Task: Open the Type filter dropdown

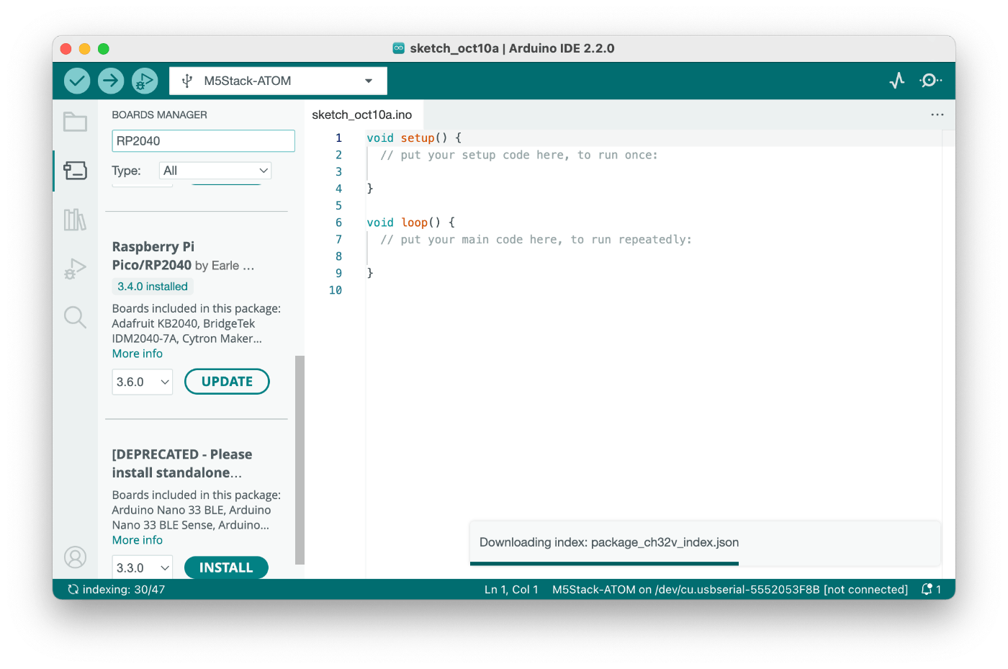Action: tap(215, 171)
